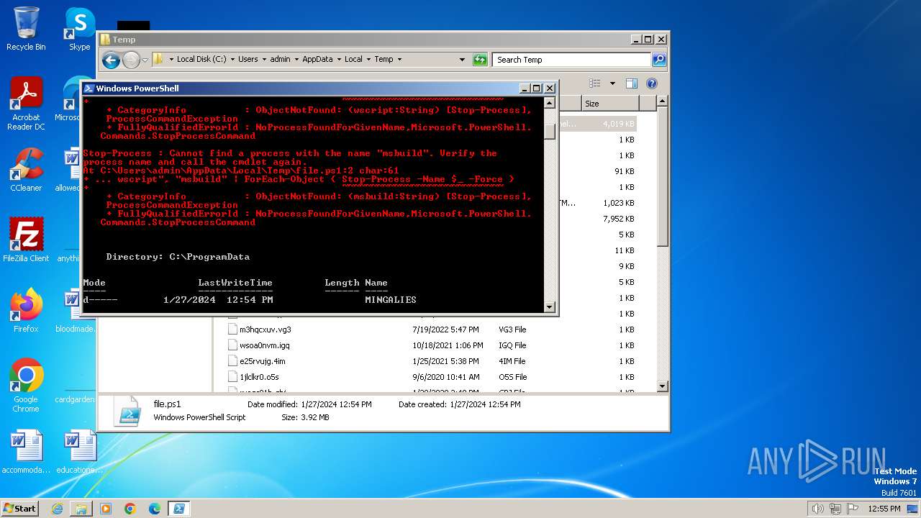Click the Search Temp input field
This screenshot has height=518, width=921.
point(572,60)
